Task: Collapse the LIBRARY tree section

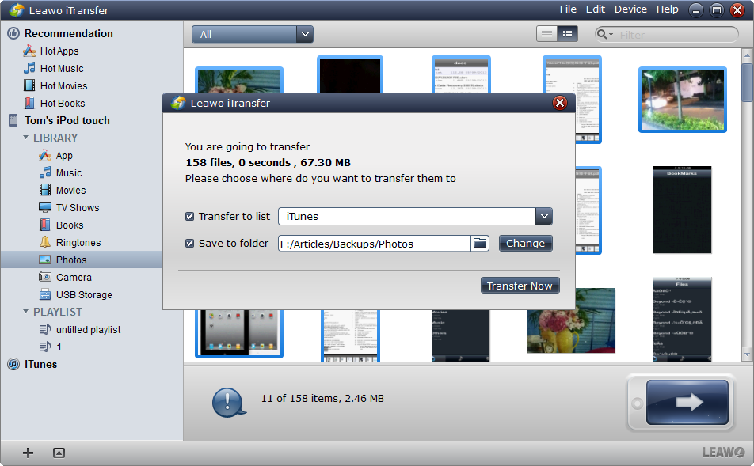Action: tap(25, 138)
